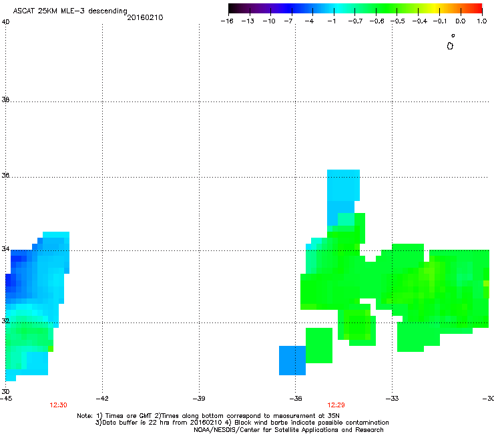Image resolution: width=494 pixels, height=434 pixels.
Task: Click the colorbar label -1
Action: point(331,21)
